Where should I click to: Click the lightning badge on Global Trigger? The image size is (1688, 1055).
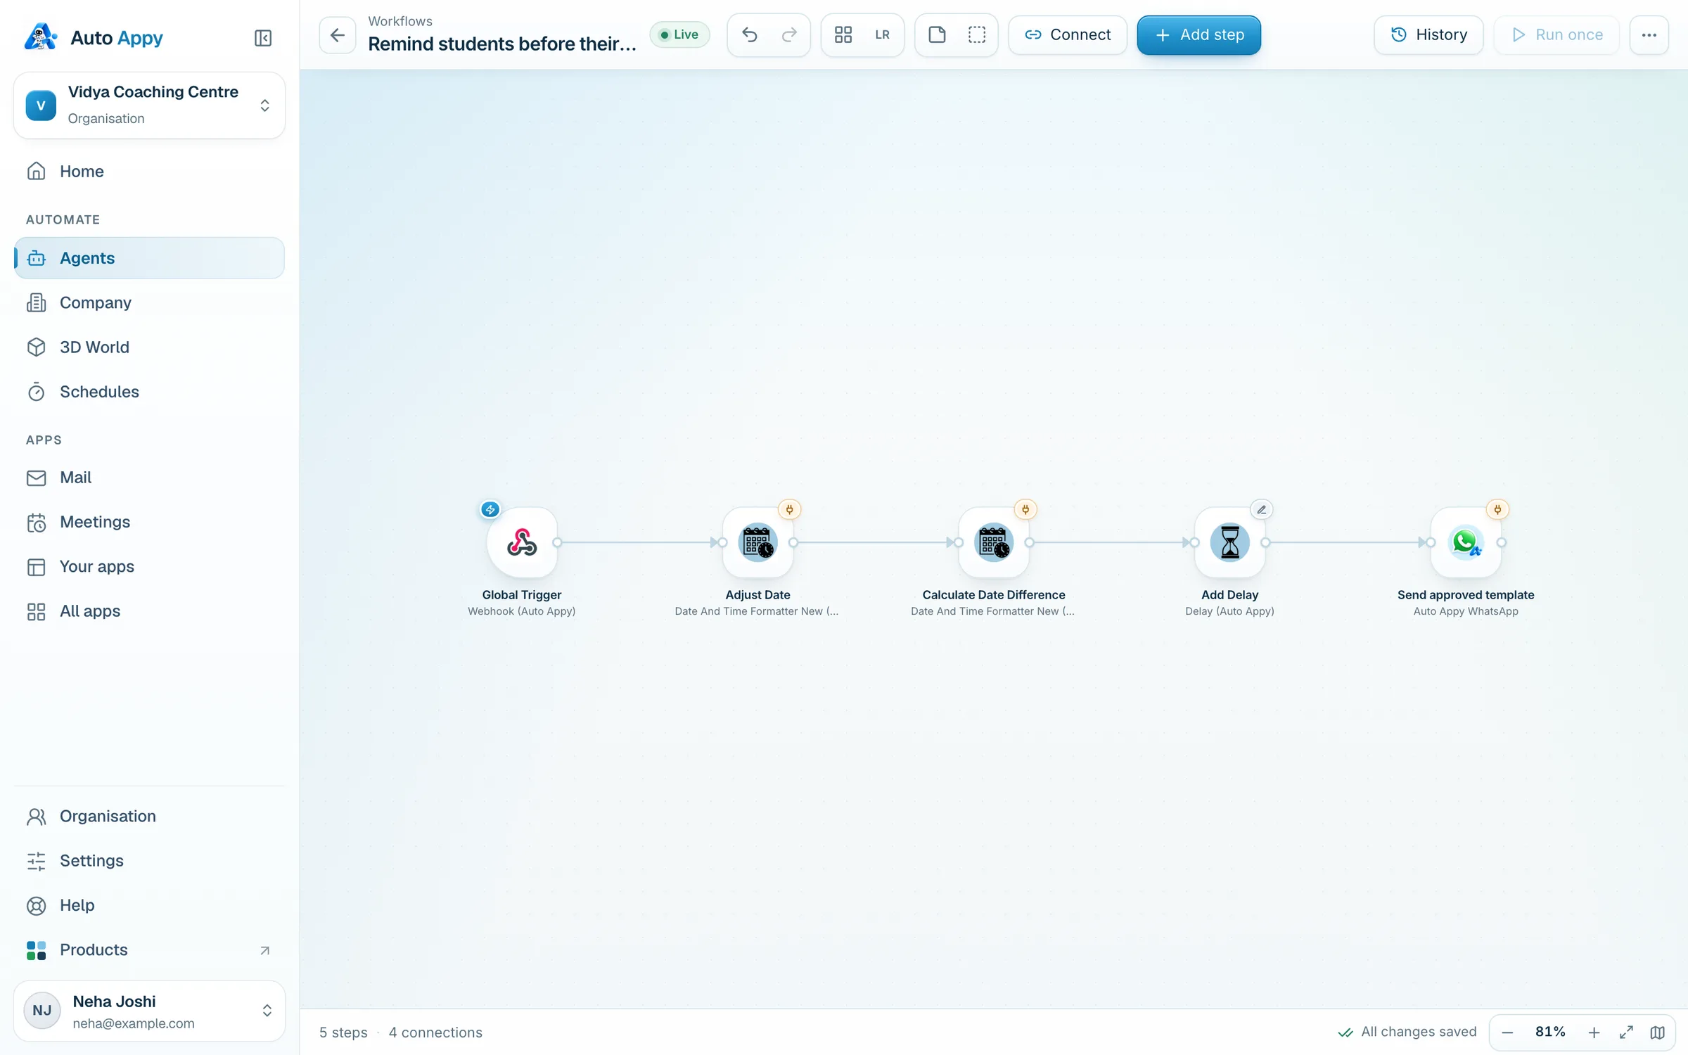(x=490, y=510)
